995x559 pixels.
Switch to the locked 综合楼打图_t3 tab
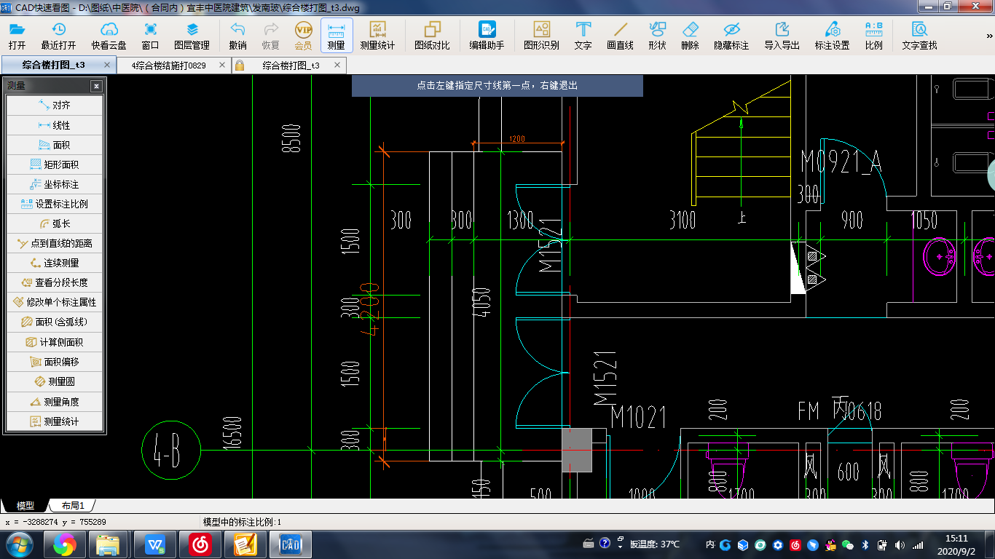(x=290, y=65)
